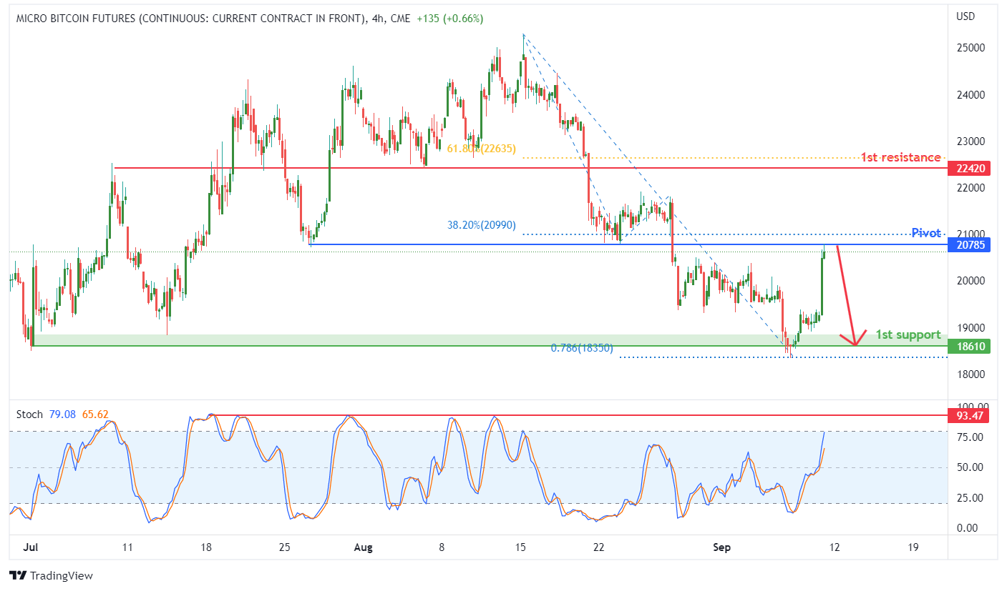Select the blue 20785 pivot price tag
Screen dimensions: 1007x591
pos(968,245)
